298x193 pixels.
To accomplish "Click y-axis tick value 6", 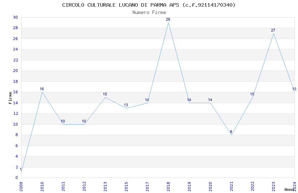I will click(x=17, y=146).
